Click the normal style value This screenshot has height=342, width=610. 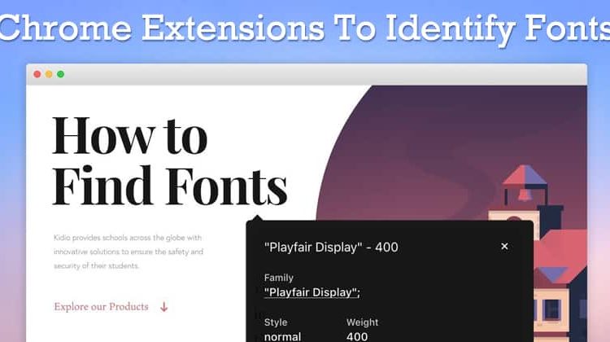pyautogui.click(x=282, y=336)
